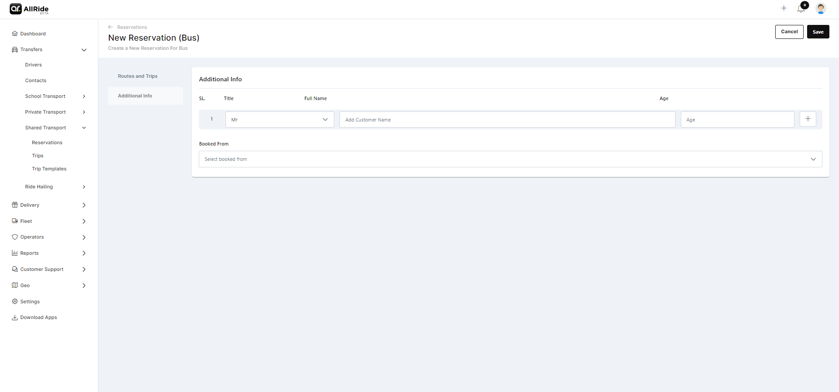839x392 pixels.
Task: Click the Settings gear icon in sidebar
Action: point(15,302)
